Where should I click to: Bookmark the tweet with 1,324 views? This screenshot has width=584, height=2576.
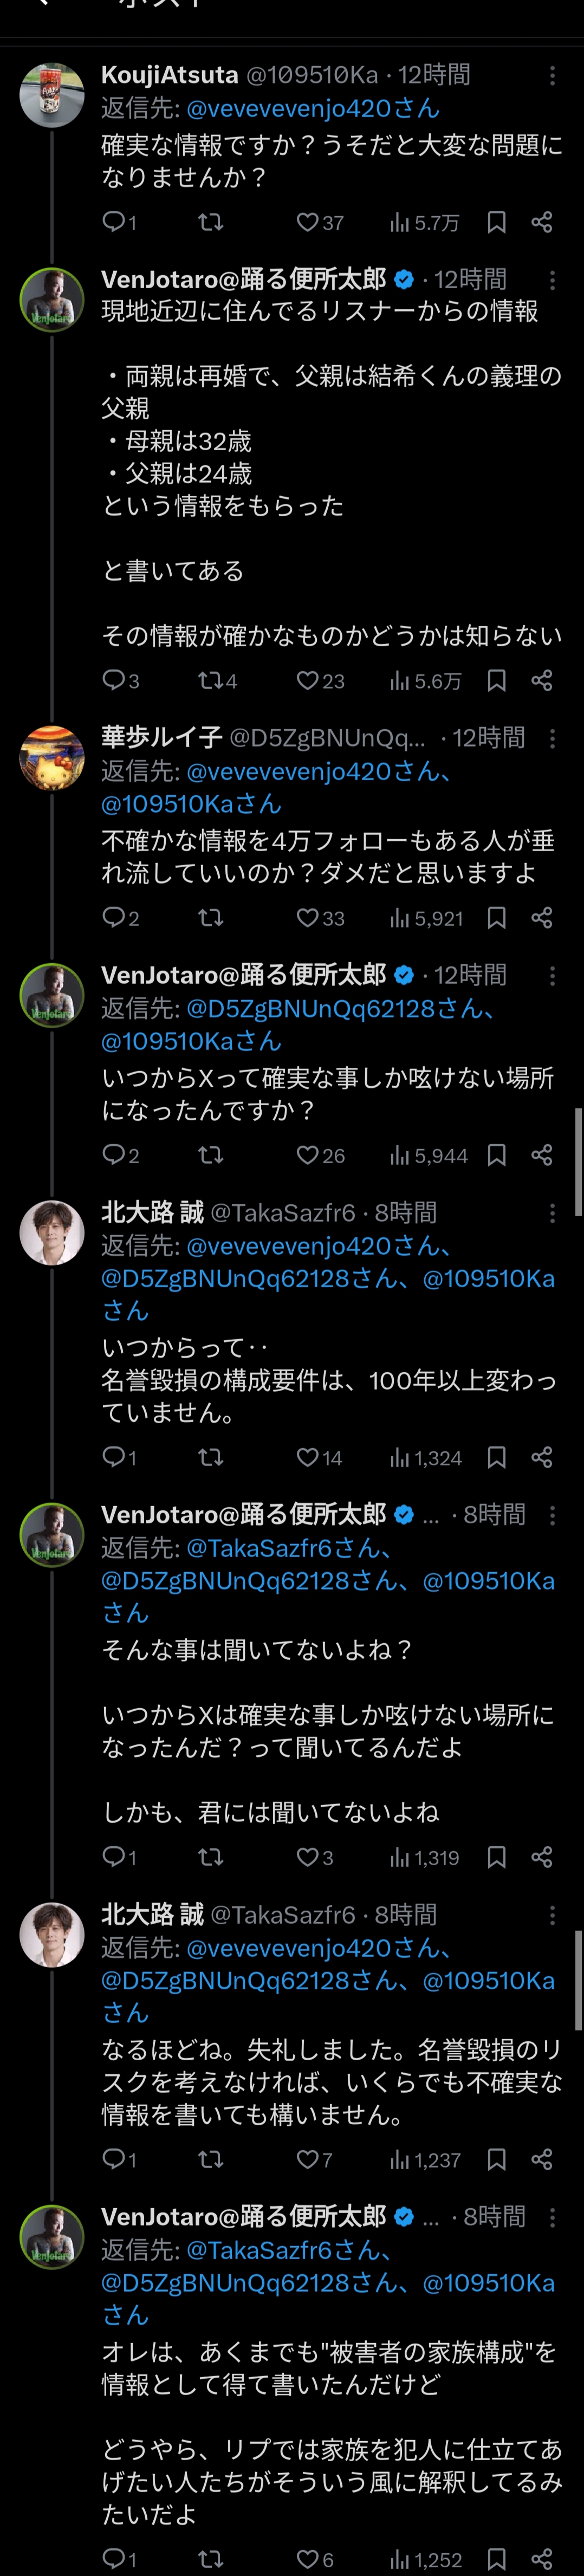496,1458
